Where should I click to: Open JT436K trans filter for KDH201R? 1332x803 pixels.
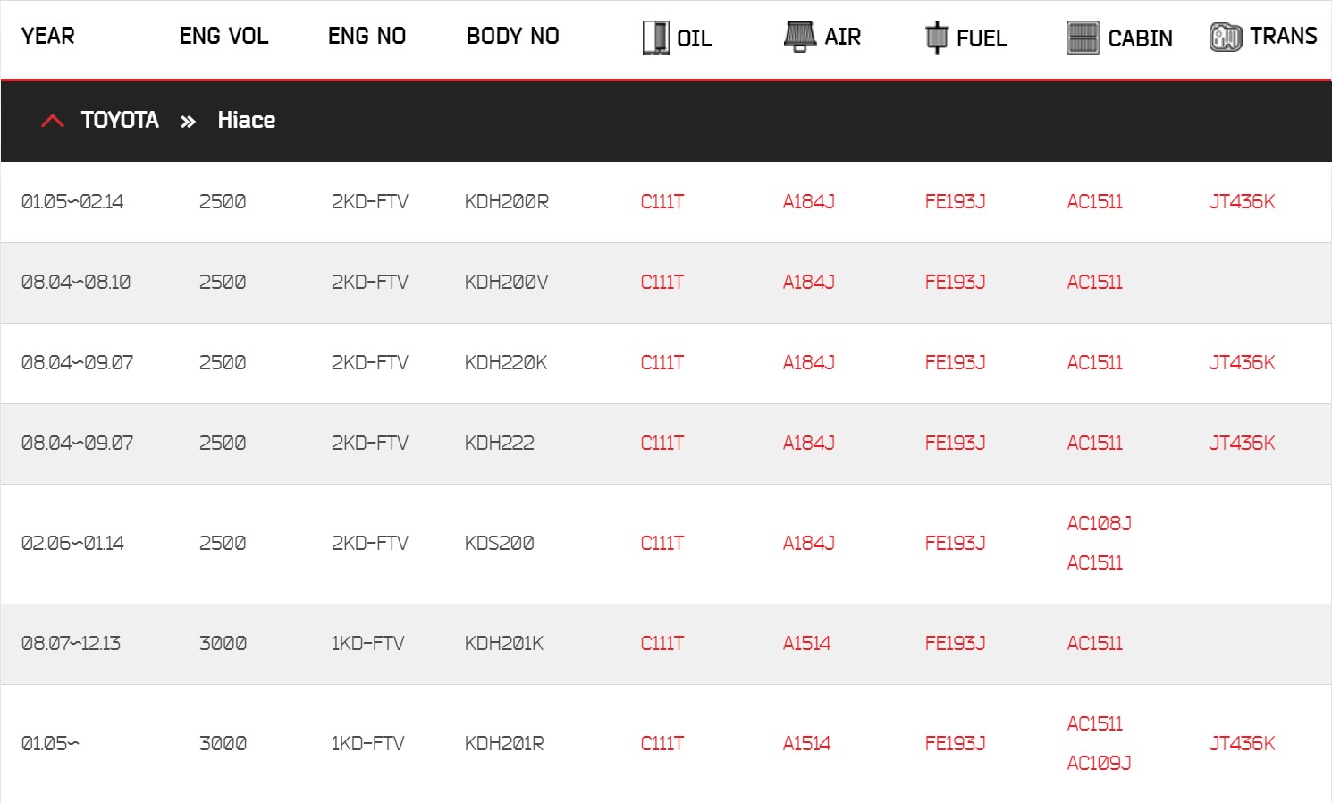click(x=1242, y=744)
